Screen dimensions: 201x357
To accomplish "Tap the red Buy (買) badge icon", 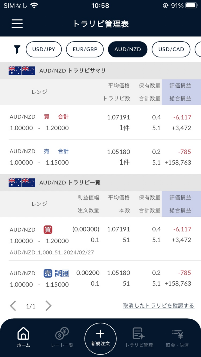I will [x=48, y=230].
